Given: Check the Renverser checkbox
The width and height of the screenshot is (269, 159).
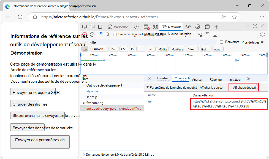Looking at the screenshot, I should point(222,42).
